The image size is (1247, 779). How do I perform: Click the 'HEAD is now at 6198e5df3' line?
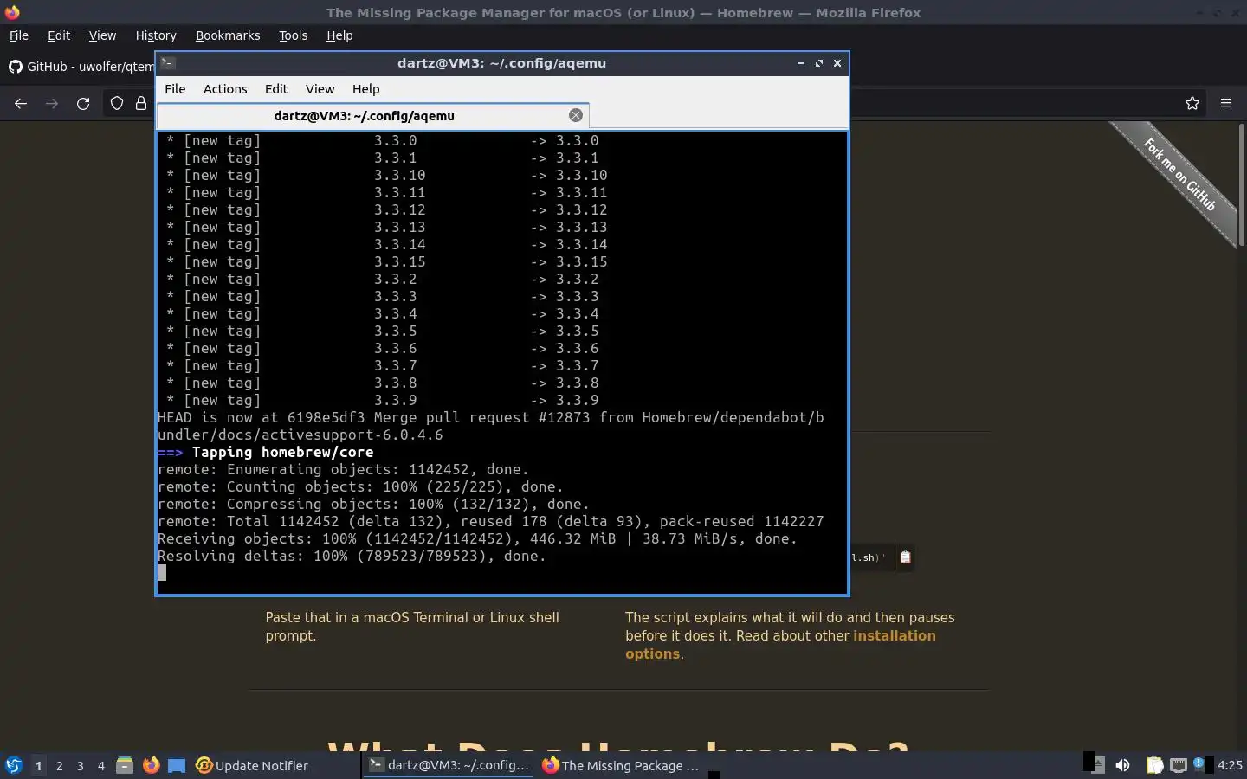[x=490, y=426]
